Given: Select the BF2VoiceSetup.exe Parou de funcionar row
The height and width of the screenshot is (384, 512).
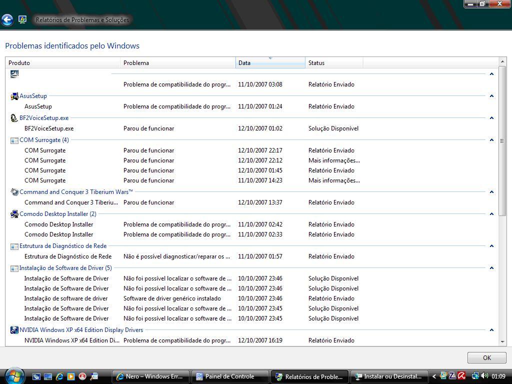Looking at the screenshot, I should tap(251, 128).
